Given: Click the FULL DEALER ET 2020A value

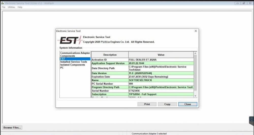Looking at the screenshot, I should tap(161, 60).
